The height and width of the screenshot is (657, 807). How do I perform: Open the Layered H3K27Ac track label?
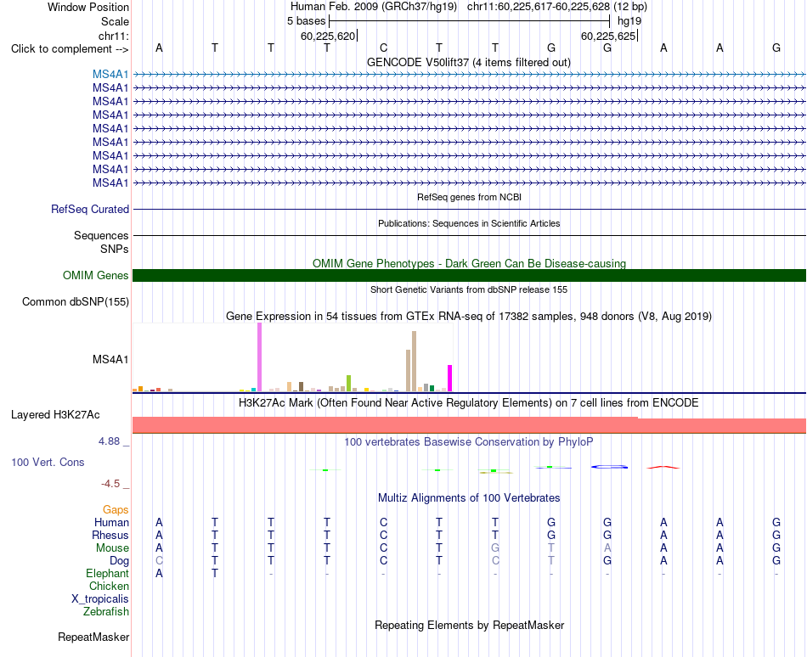tap(55, 415)
